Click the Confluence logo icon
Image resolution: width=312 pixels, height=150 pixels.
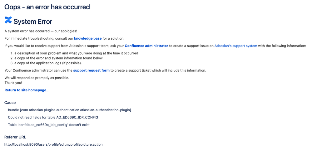pyautogui.click(x=8, y=20)
